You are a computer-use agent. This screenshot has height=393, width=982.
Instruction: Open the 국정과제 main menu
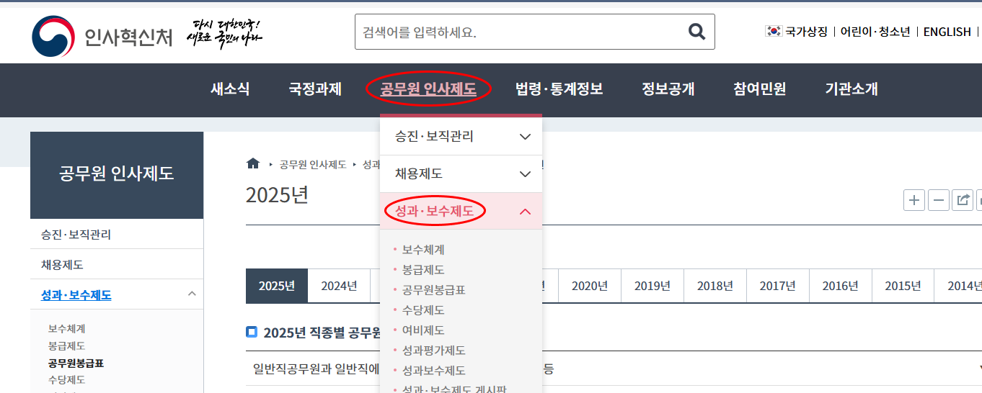coord(315,89)
